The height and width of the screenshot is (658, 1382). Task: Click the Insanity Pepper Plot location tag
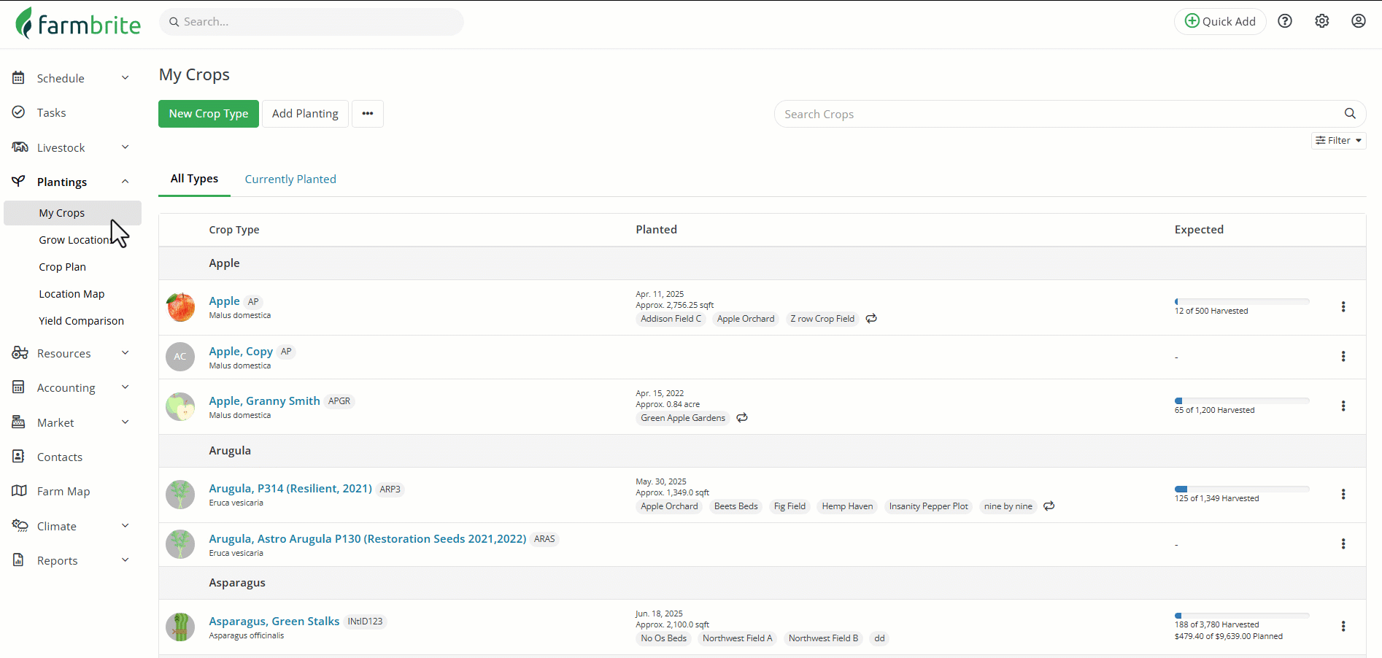coord(928,506)
